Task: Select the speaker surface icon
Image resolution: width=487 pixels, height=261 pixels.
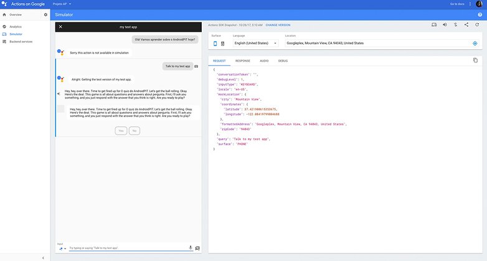Action: coord(223,44)
